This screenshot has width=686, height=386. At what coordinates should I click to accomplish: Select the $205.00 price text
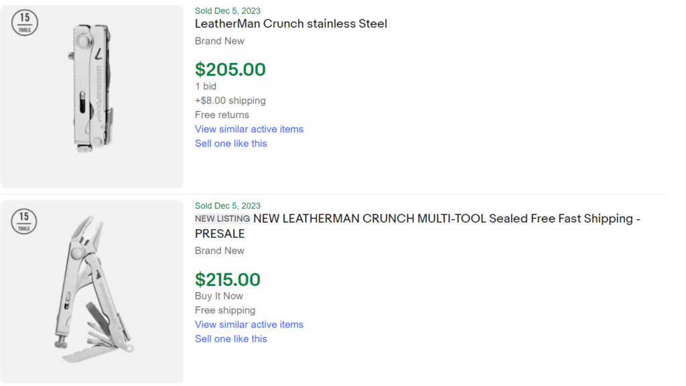pyautogui.click(x=230, y=69)
